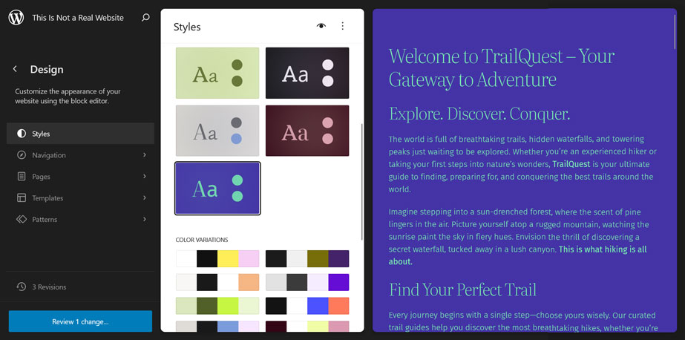Apply the color variation with vivid violet swatch
This screenshot has height=340, width=685.
pos(307,282)
